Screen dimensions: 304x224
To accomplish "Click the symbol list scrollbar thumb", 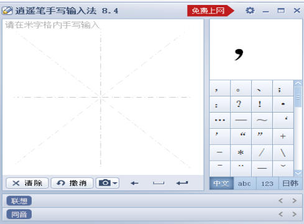I will point(298,97).
